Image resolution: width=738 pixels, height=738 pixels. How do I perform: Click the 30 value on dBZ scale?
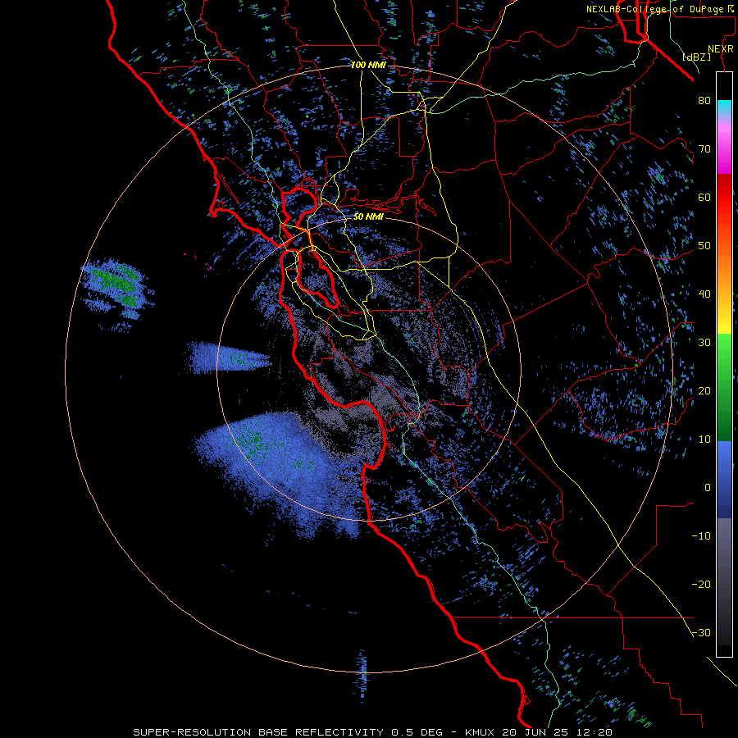704,342
